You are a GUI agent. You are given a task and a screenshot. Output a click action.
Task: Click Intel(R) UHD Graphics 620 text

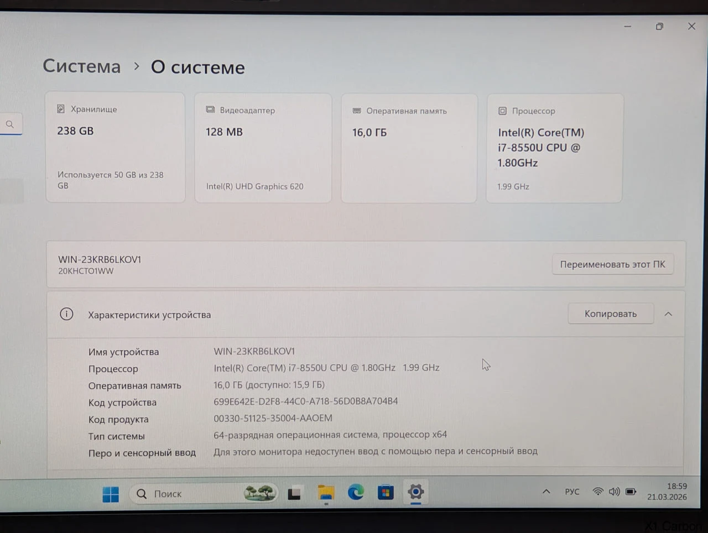tap(255, 186)
